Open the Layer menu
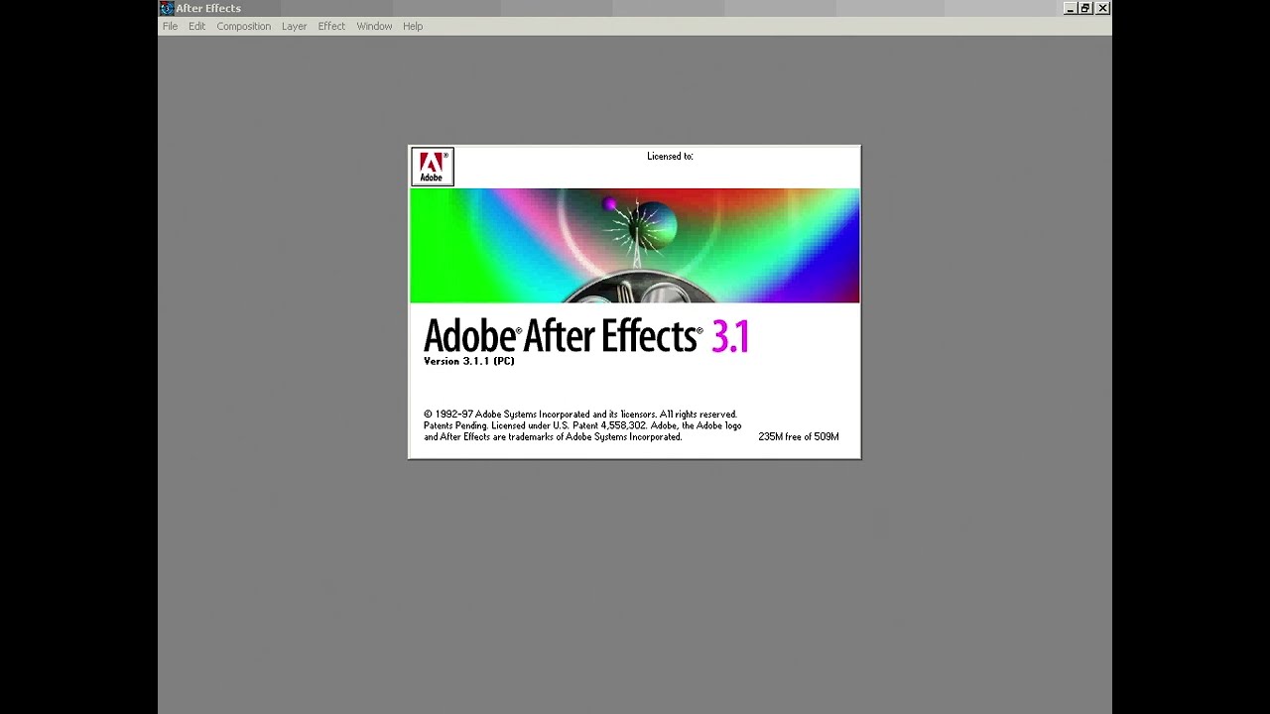The image size is (1270, 714). click(x=294, y=27)
